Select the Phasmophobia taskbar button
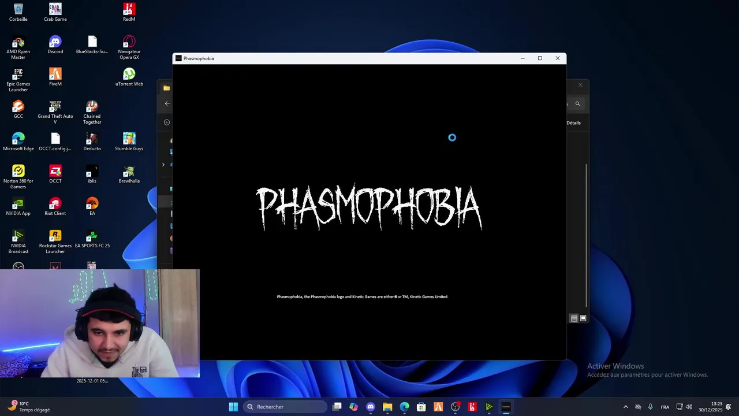The height and width of the screenshot is (416, 739). 506,407
